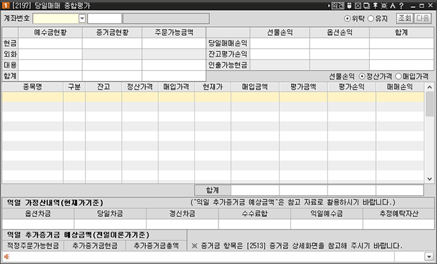Click the 옵션차금 header
Viewport: 437px width, 264px height.
coord(38,213)
